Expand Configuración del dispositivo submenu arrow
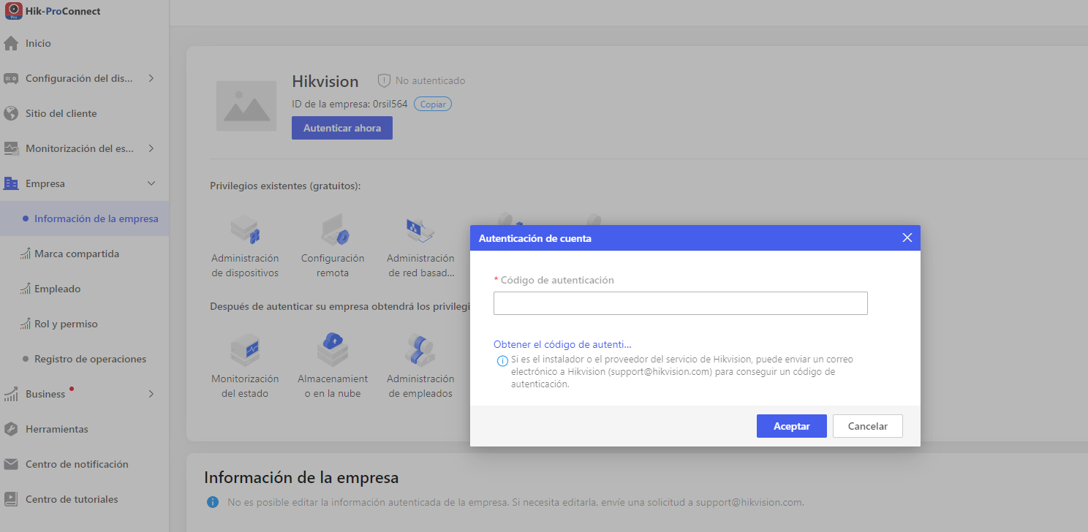The height and width of the screenshot is (532, 1088). [x=151, y=78]
